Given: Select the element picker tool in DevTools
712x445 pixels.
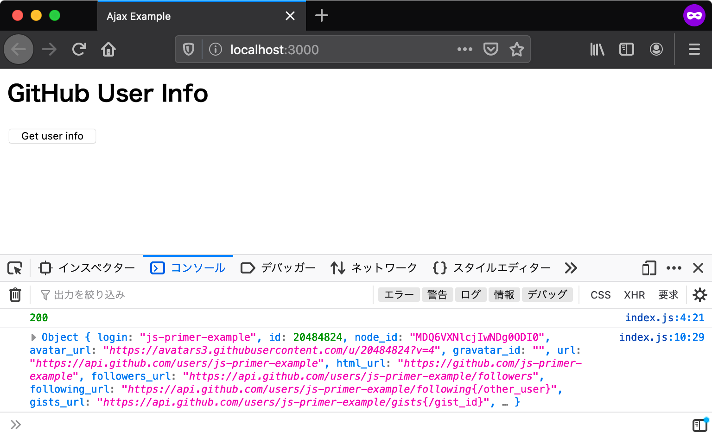Looking at the screenshot, I should tap(15, 268).
